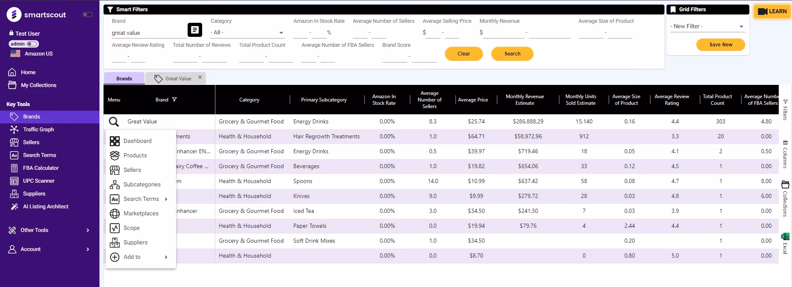792x287 pixels.
Task: Click the magnifier icon in the Great Value row
Action: click(x=114, y=122)
